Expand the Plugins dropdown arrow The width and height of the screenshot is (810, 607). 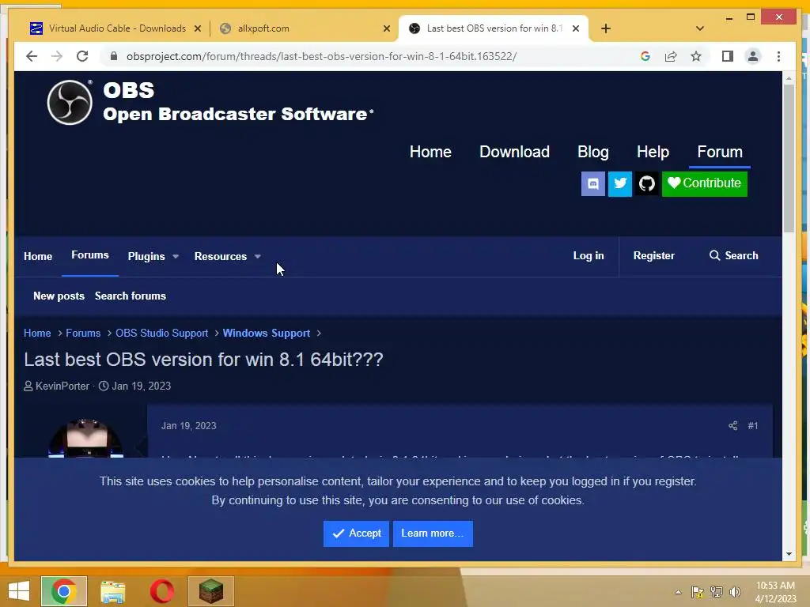176,257
